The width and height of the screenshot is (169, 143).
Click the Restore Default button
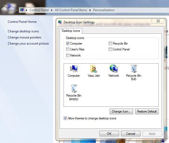pyautogui.click(x=147, y=111)
